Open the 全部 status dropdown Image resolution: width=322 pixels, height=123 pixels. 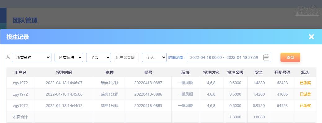coord(99,57)
